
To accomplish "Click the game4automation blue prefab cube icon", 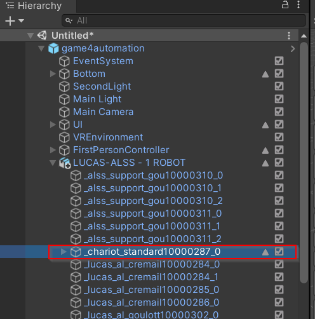I will click(53, 48).
